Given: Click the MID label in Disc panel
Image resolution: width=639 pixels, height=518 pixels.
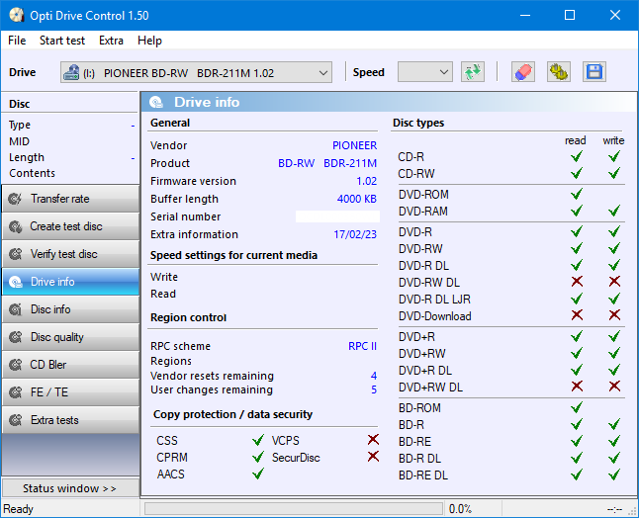Looking at the screenshot, I should [x=19, y=141].
